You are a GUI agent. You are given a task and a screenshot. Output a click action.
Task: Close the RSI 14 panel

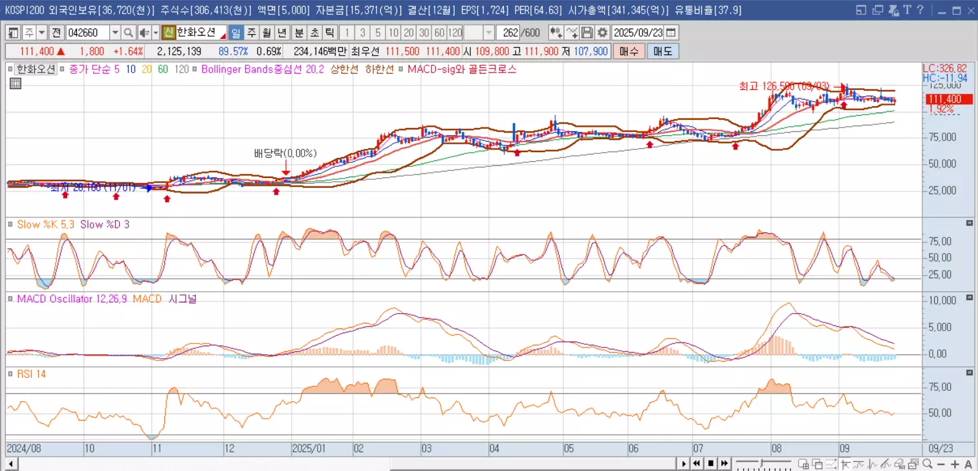(969, 373)
